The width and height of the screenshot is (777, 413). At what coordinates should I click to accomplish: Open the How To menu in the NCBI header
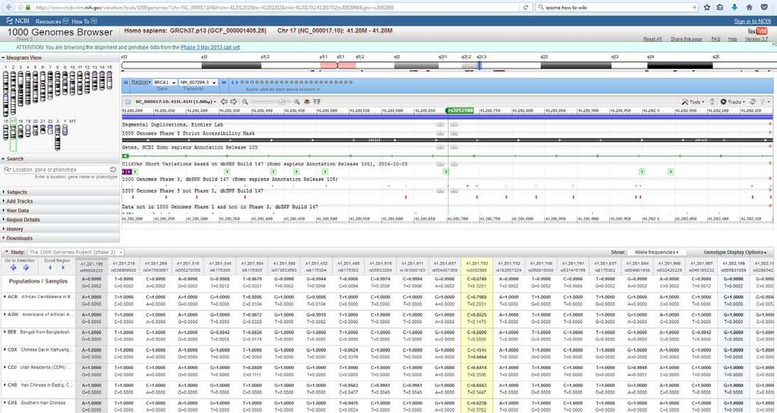83,21
